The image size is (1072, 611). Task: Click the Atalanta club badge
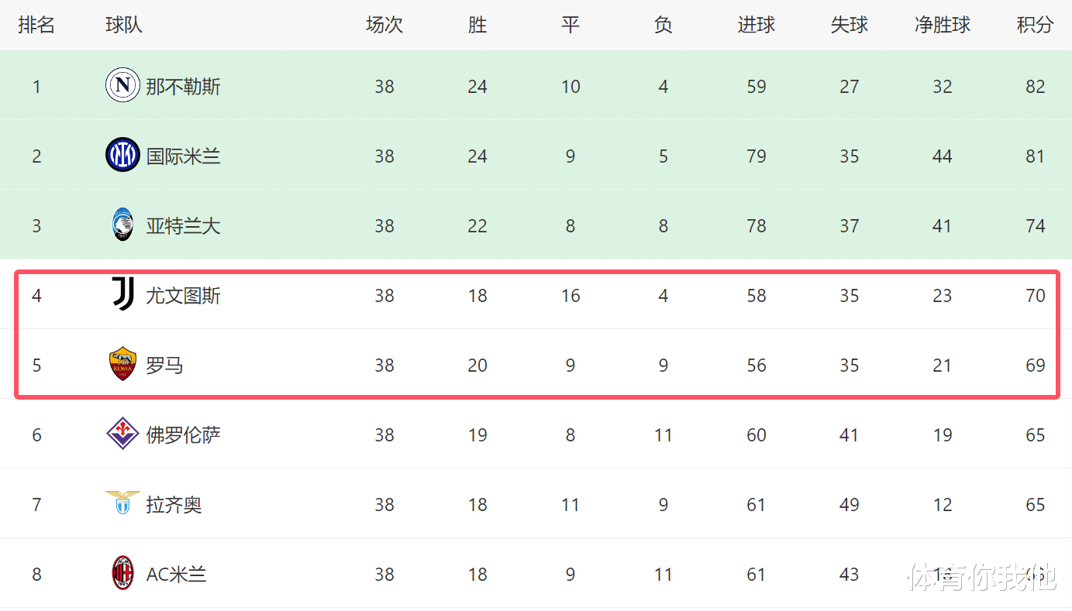tap(122, 225)
